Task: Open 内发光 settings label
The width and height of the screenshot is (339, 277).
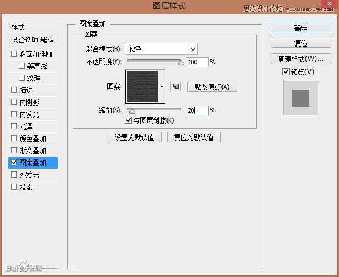Action: pos(30,114)
